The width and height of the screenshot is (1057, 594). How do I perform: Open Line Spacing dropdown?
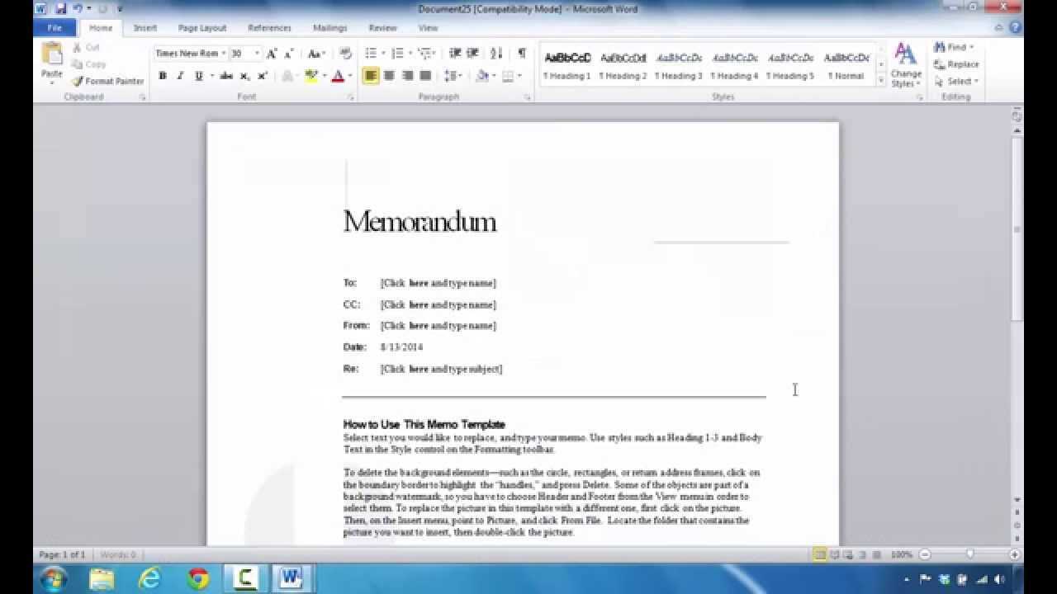453,76
